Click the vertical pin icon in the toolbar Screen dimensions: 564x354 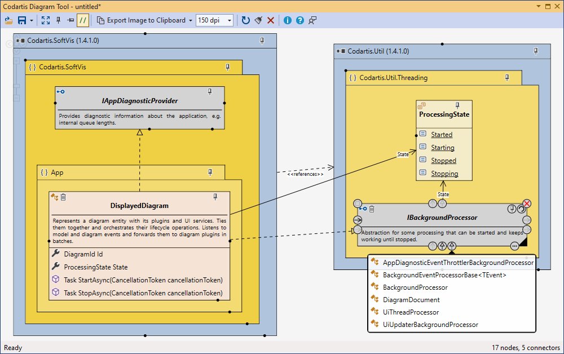[x=58, y=20]
